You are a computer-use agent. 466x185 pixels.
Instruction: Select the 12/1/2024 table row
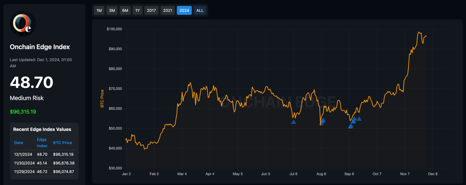point(44,154)
